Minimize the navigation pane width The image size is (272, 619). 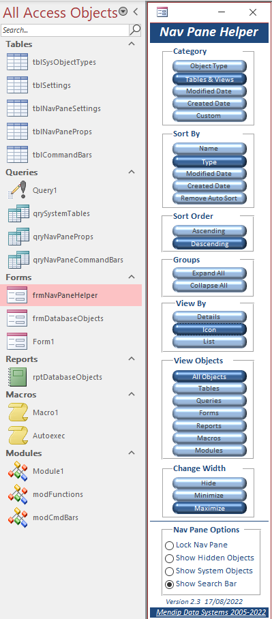coord(209,495)
